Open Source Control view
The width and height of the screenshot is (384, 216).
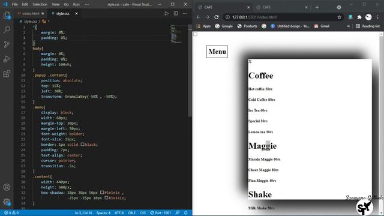[x=7, y=44]
